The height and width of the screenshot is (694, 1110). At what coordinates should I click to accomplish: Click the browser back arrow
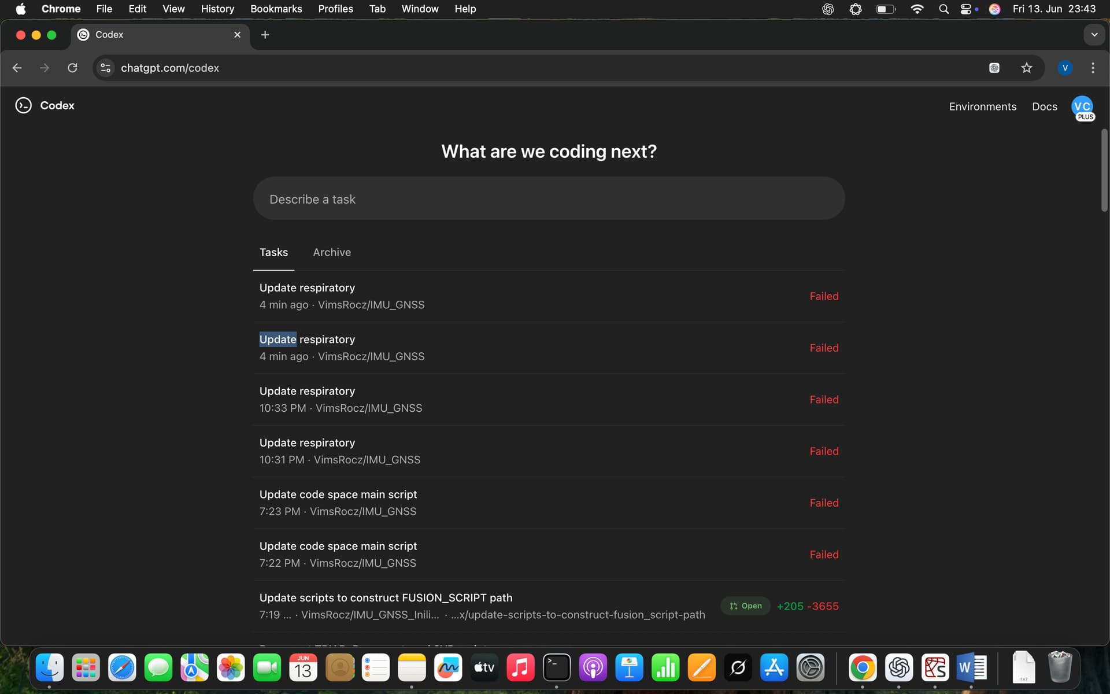[x=17, y=68]
